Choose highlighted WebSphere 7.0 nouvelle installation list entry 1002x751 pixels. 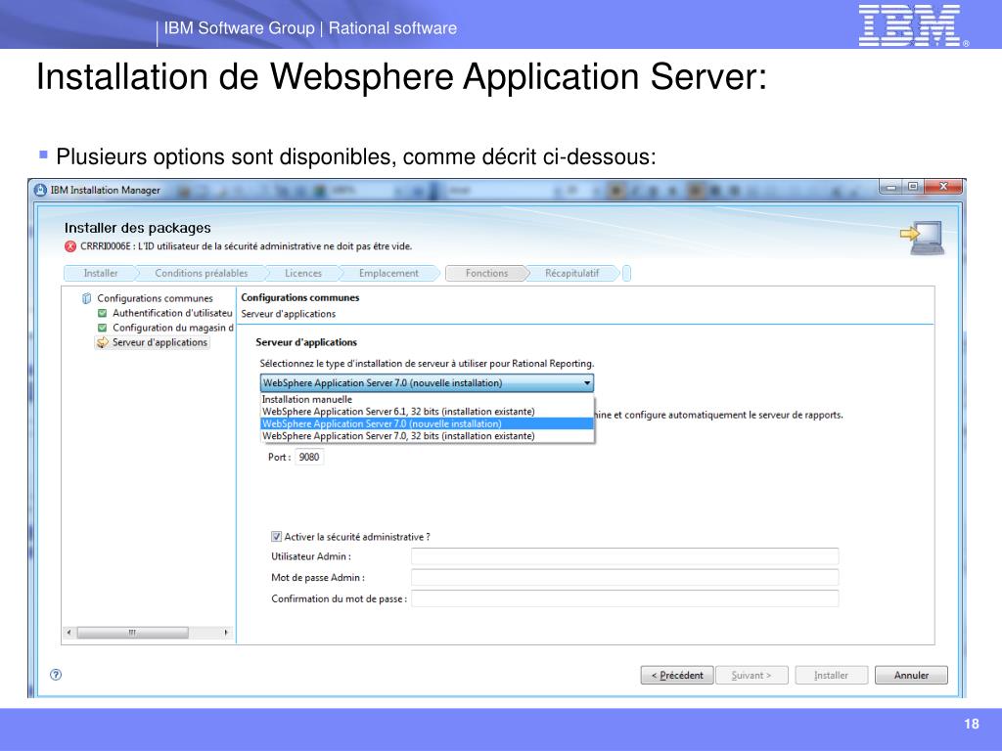pos(427,423)
